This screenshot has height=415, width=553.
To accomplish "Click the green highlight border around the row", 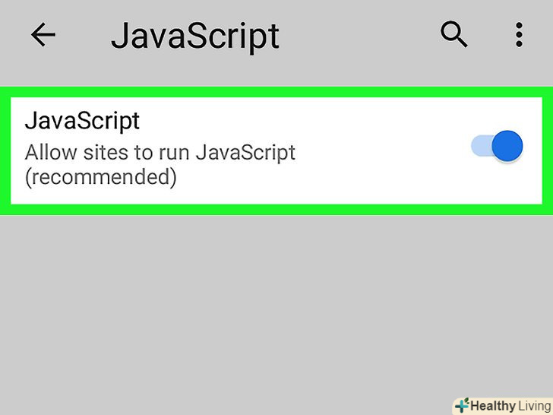I will pyautogui.click(x=276, y=210).
